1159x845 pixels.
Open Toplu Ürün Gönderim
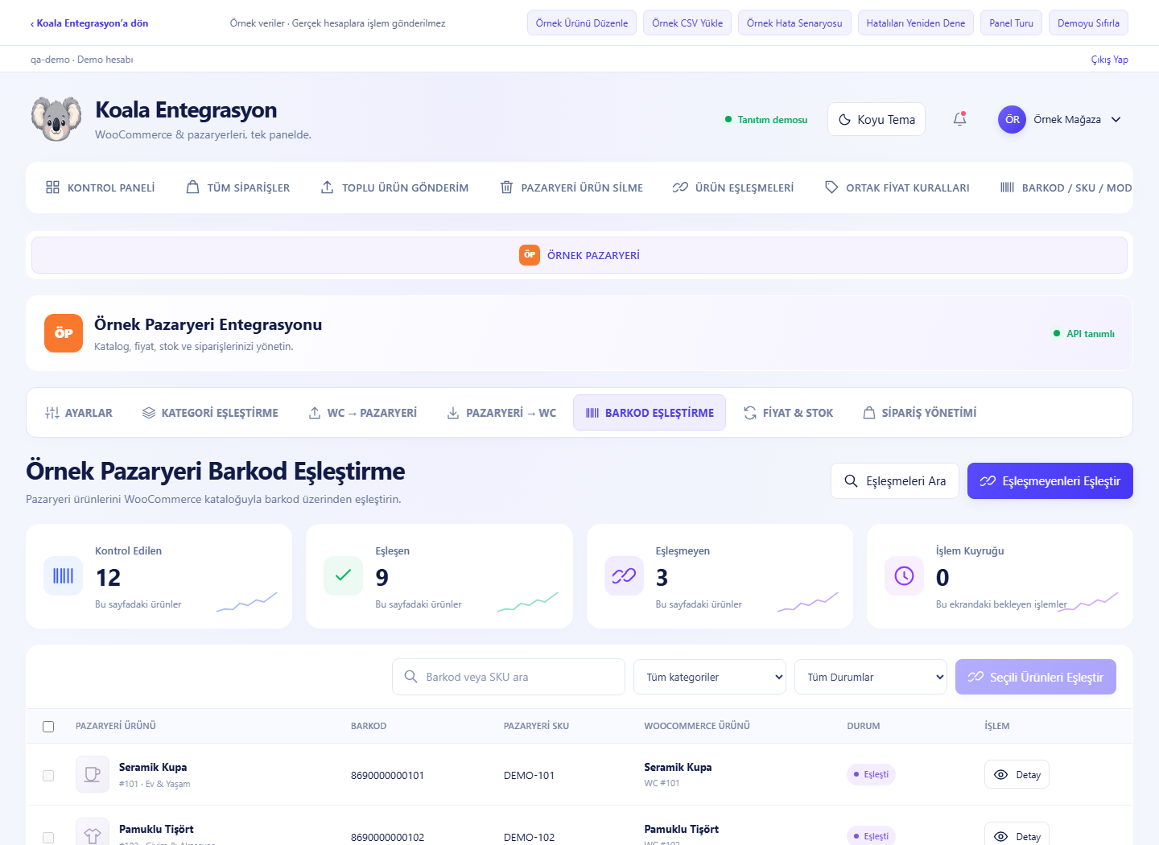pyautogui.click(x=394, y=188)
